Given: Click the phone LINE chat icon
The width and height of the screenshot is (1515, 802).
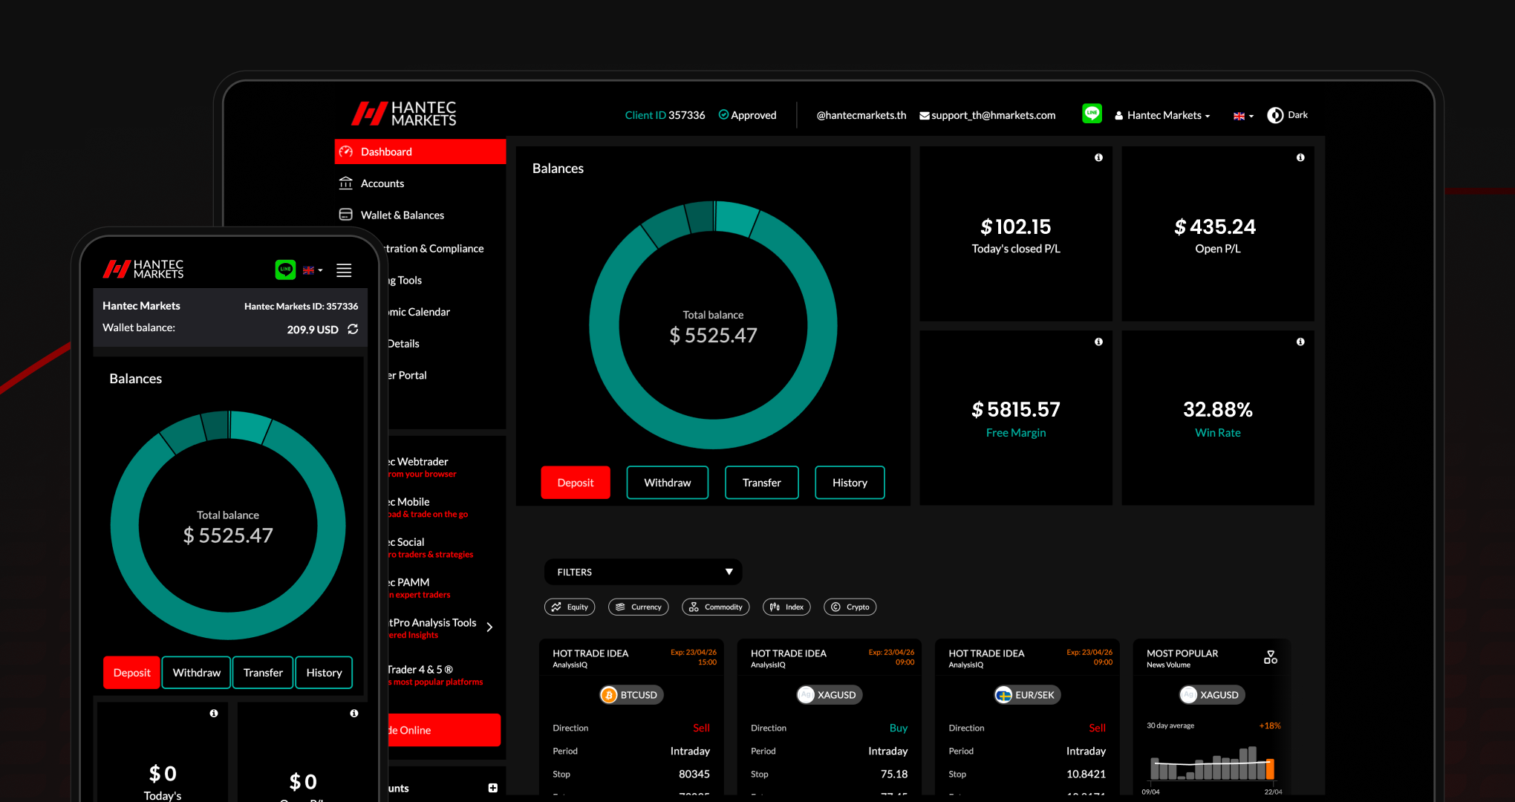Looking at the screenshot, I should coord(285,270).
